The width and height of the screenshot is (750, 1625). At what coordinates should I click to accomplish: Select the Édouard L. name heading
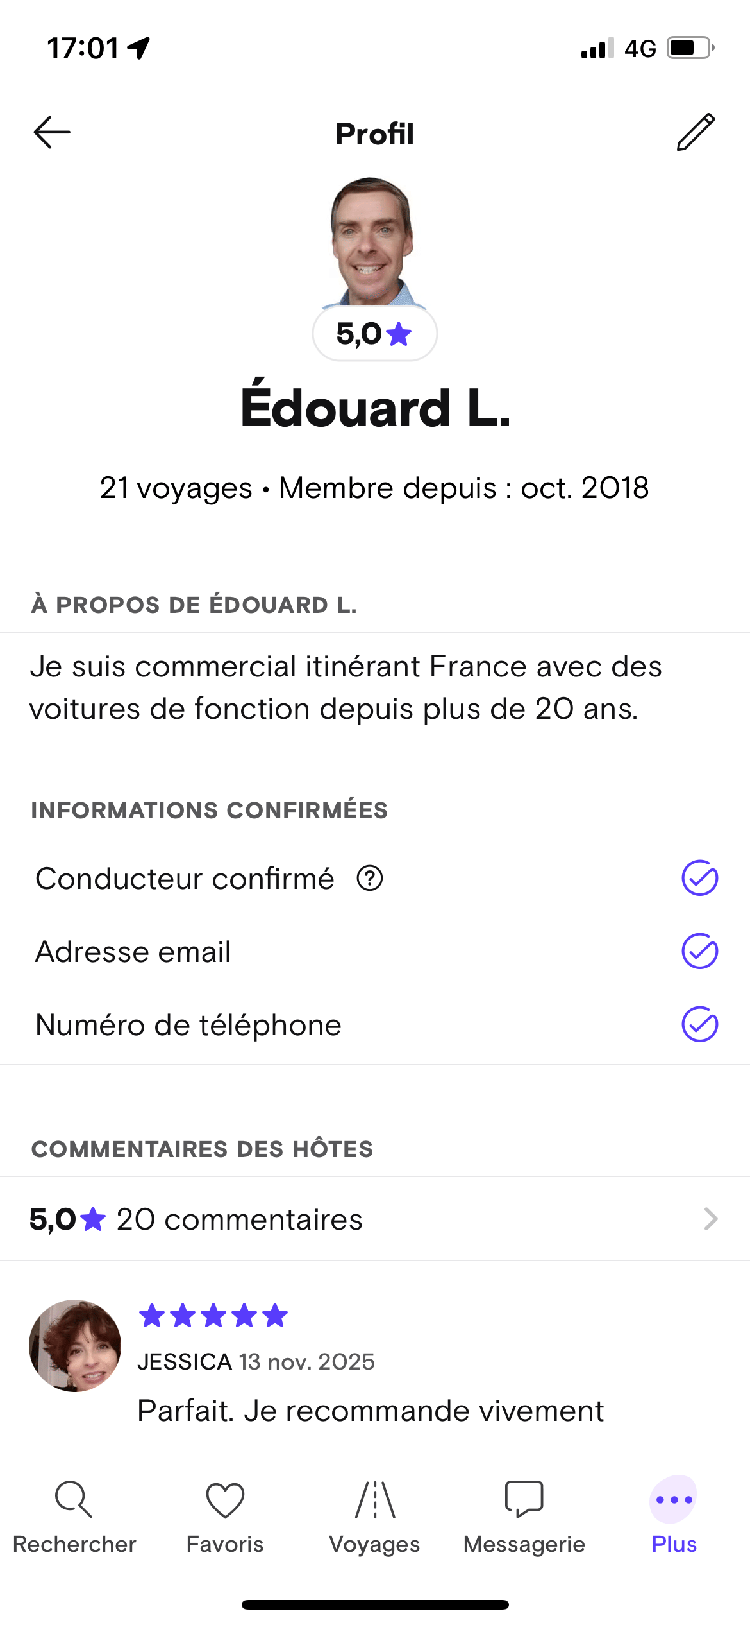click(375, 408)
